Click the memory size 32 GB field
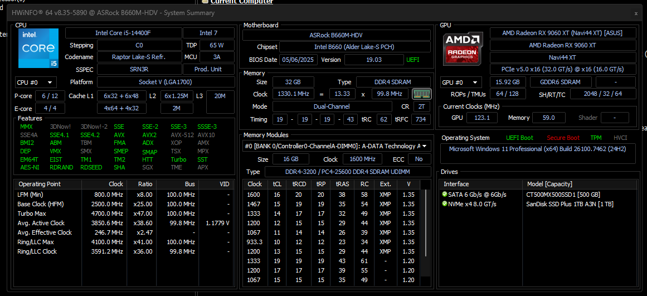The image size is (647, 296). [293, 82]
